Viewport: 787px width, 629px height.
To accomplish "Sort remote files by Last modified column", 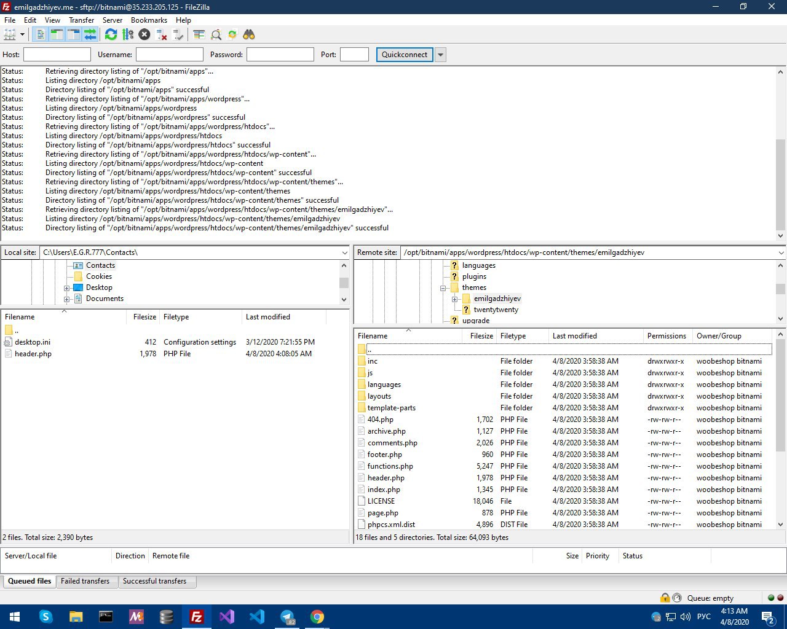I will (596, 336).
